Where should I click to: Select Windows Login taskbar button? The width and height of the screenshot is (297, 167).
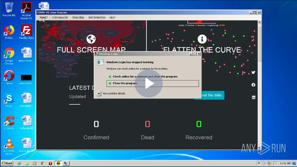point(66,163)
